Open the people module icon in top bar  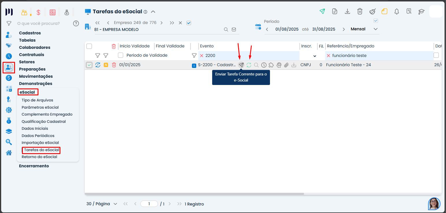coord(24,12)
